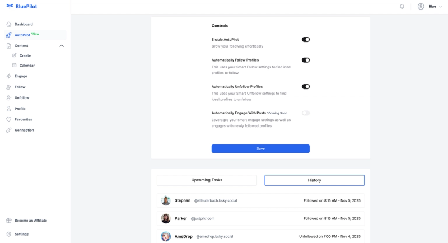Image resolution: width=448 pixels, height=243 pixels.
Task: Click the name AmeDrop in history
Action: pyautogui.click(x=184, y=236)
